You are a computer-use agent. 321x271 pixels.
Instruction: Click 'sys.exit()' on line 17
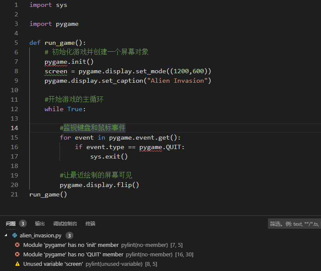(x=109, y=156)
